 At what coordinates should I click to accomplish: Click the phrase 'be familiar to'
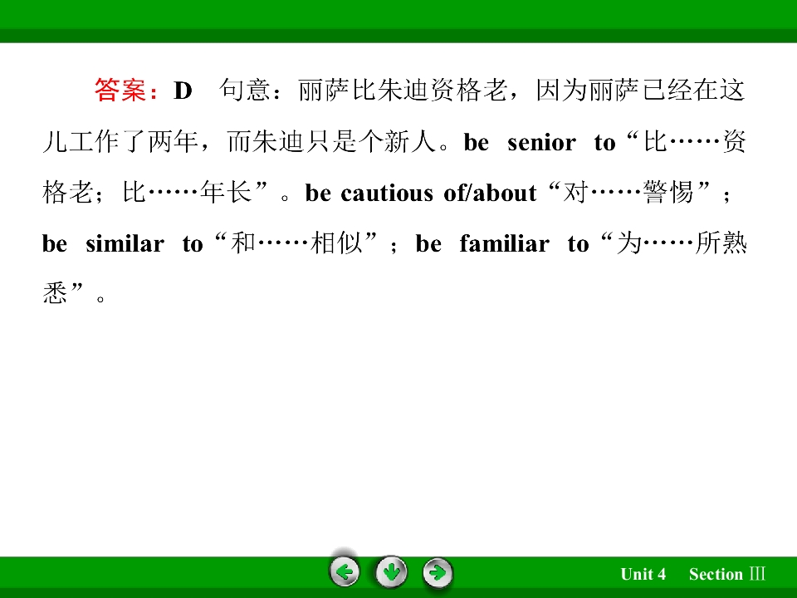point(503,243)
